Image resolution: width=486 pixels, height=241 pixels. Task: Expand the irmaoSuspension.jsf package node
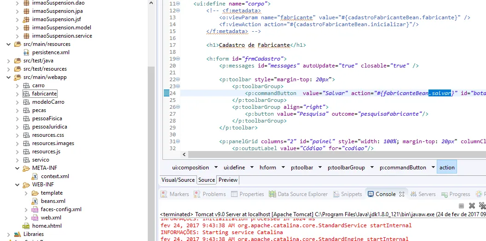pyautogui.click(x=17, y=19)
